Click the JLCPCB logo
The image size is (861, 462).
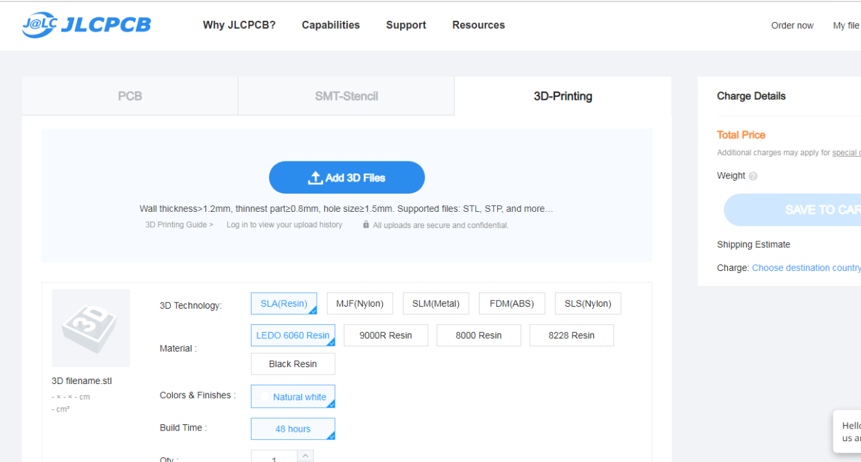click(x=86, y=25)
